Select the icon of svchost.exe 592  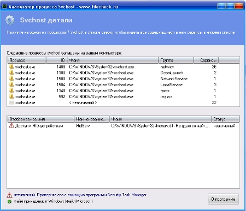click(11, 97)
